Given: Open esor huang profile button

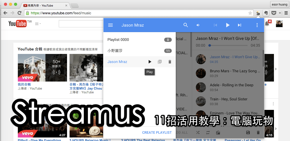Looking at the screenshot, I should coord(280,5).
